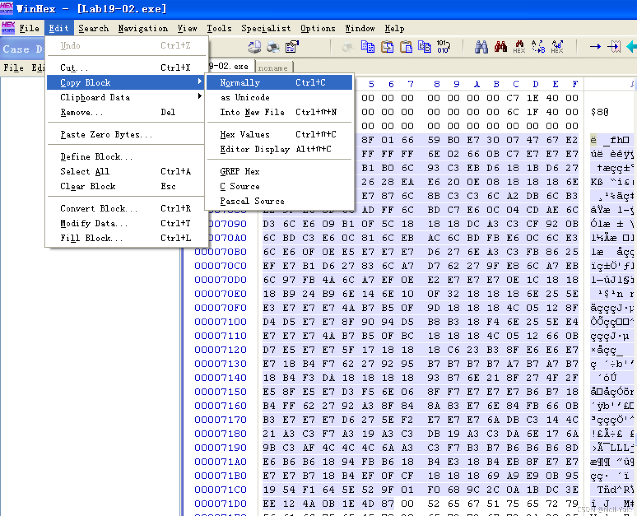Open the Specialist menu
This screenshot has height=516, width=637.
266,28
